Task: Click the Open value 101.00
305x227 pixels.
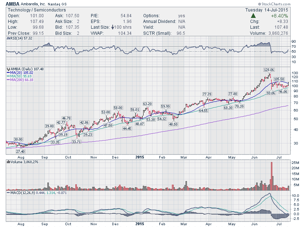Action: click(37, 16)
